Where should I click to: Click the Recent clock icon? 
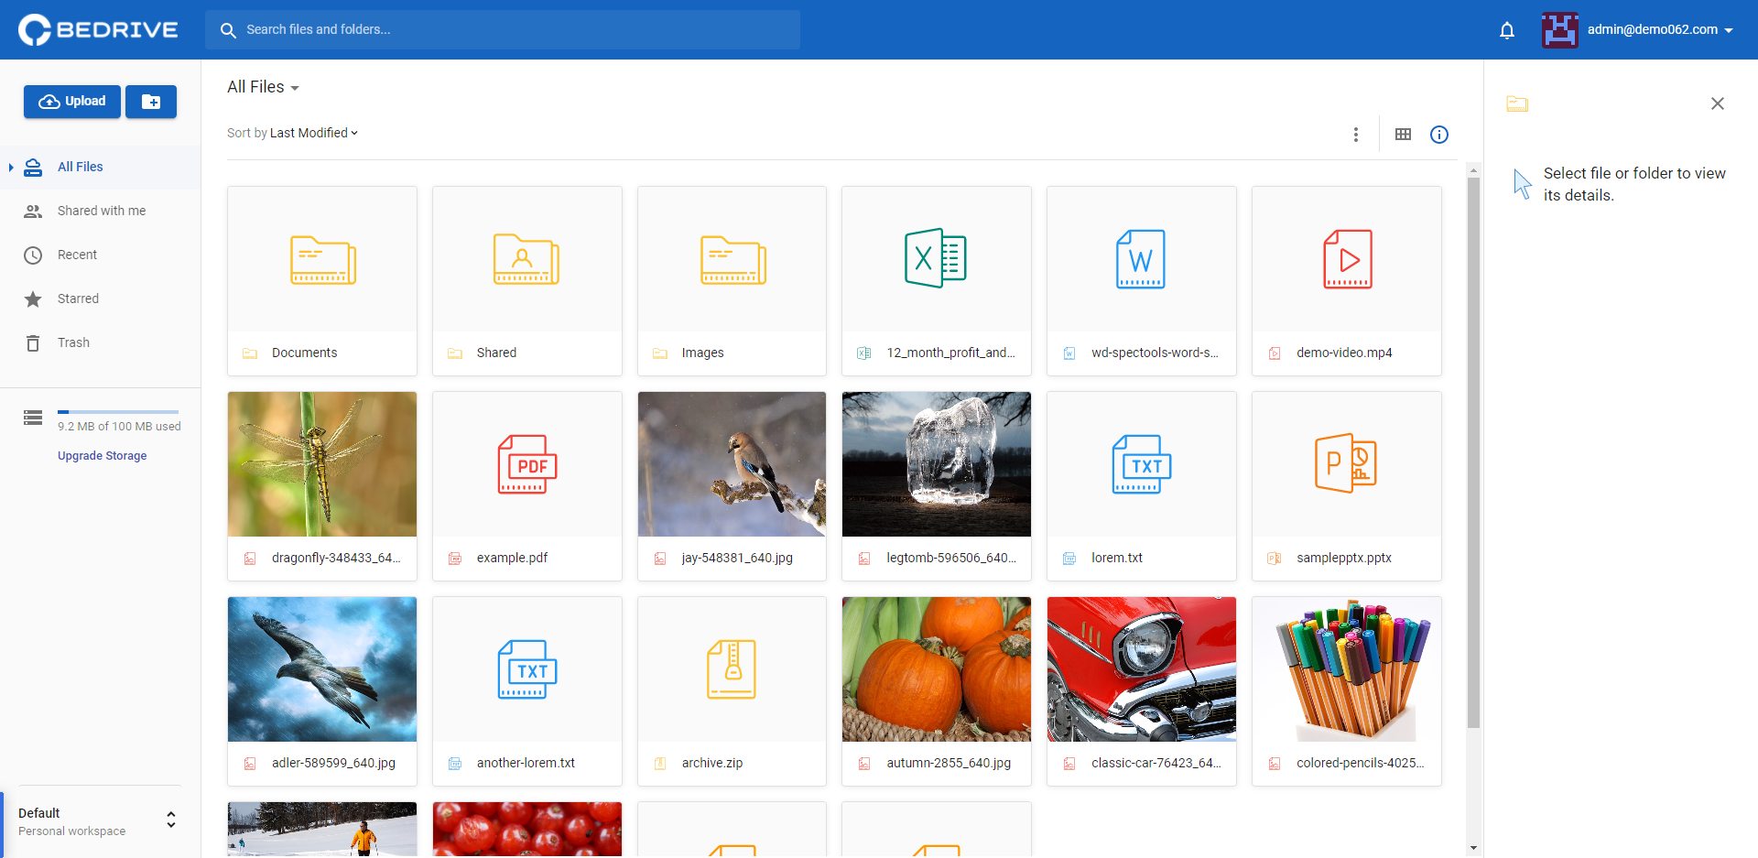click(33, 255)
